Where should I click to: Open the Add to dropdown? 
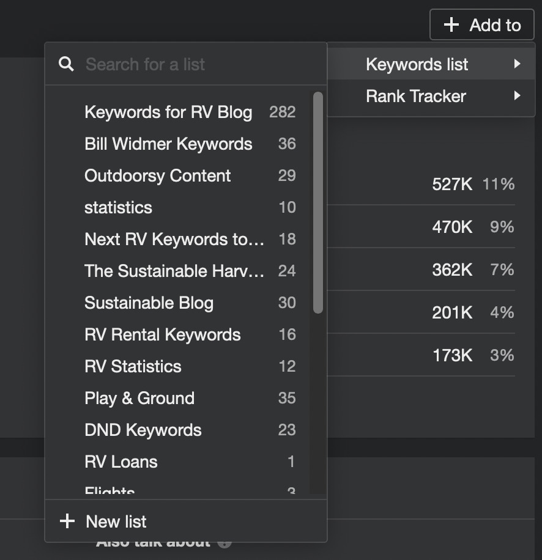click(482, 25)
